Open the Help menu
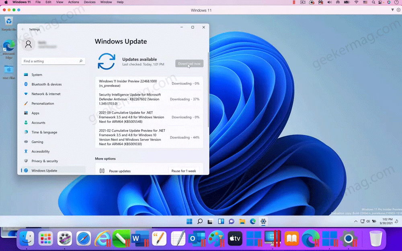Viewport: 402px width, 251px height. (120, 2)
